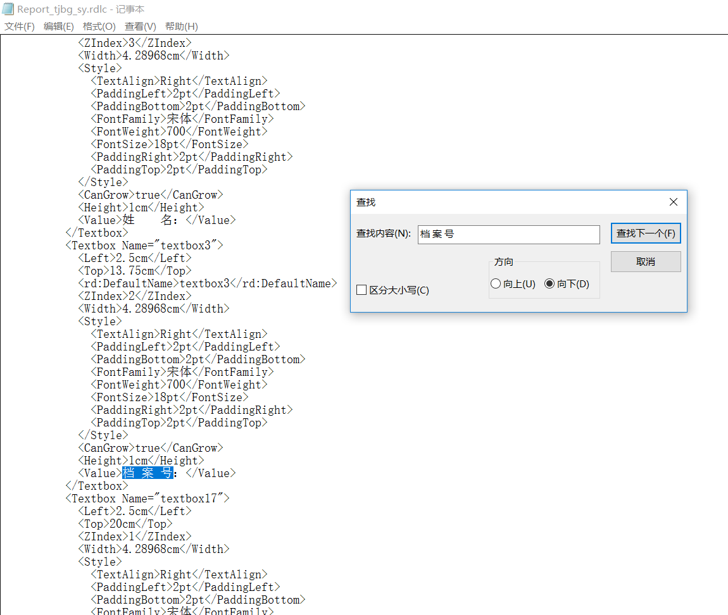This screenshot has height=615, width=728.
Task: Click the <ZIndex>3</ZIndex> line
Action: tap(135, 42)
